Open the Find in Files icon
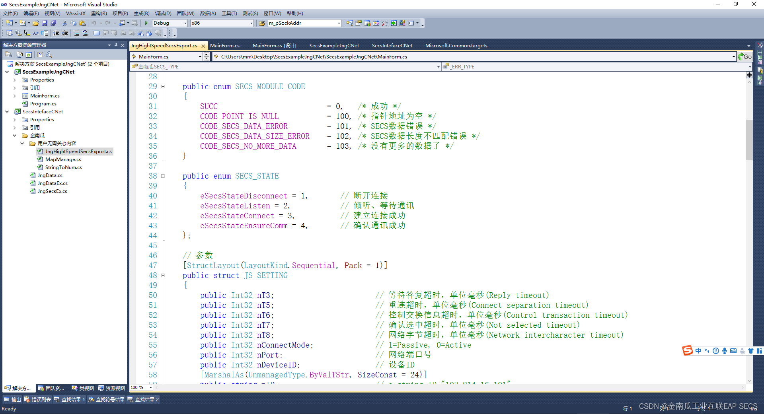The image size is (764, 414). (349, 23)
